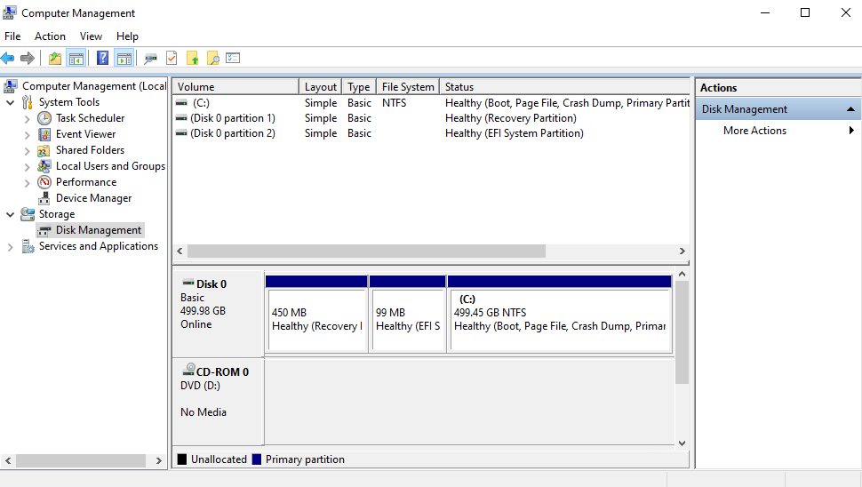
Task: Select the 499.45 GB NTFS (C:) partition block
Action: [559, 318]
